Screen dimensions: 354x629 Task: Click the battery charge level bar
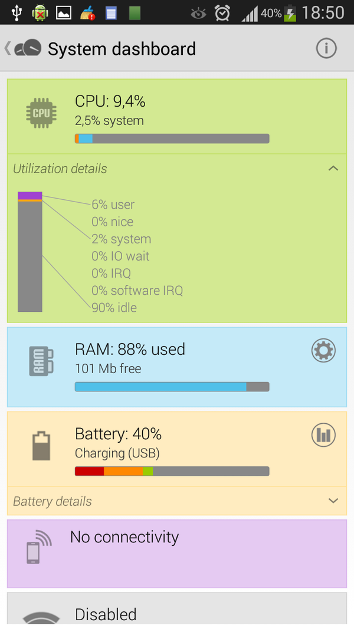click(x=171, y=471)
